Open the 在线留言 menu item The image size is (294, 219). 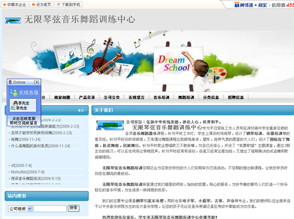(x=137, y=97)
